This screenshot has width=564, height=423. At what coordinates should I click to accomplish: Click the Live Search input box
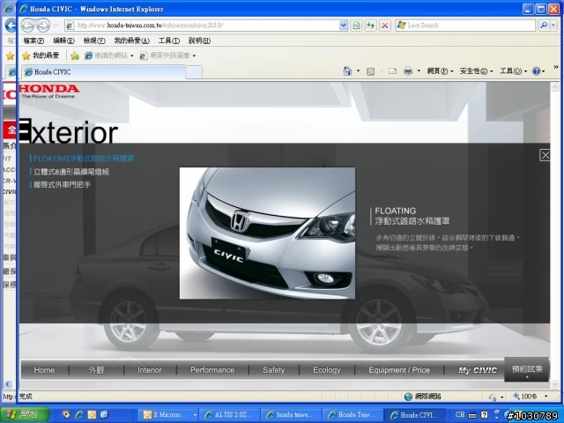tap(465, 26)
